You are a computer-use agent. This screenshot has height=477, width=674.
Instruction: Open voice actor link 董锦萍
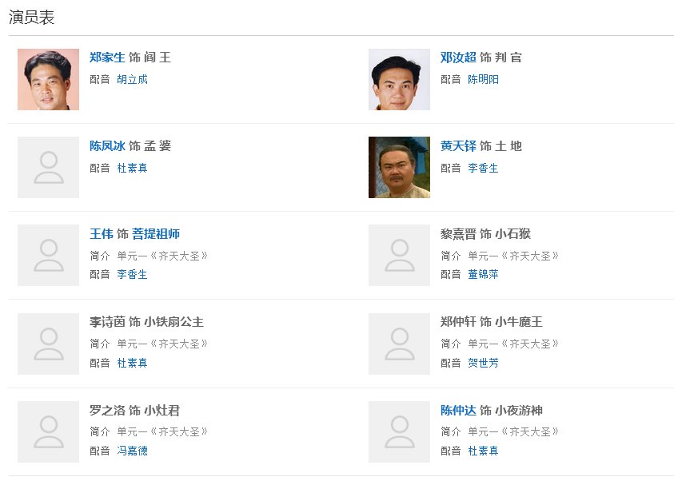pyautogui.click(x=483, y=275)
